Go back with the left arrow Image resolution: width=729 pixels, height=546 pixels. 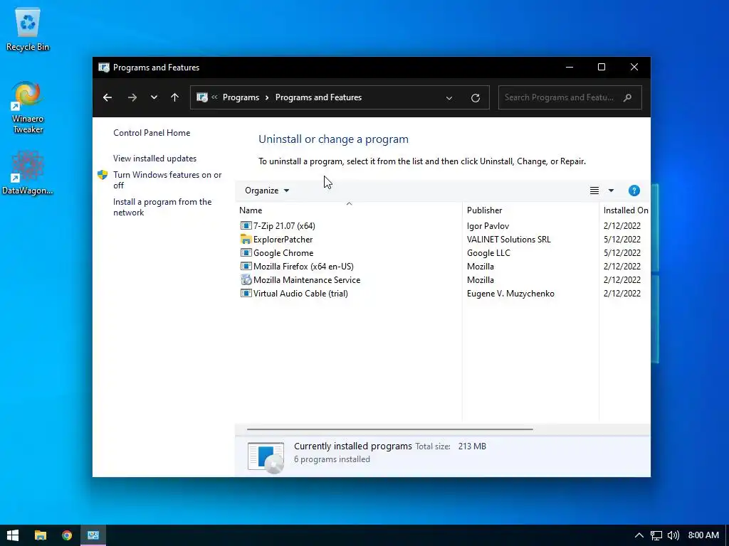[107, 97]
